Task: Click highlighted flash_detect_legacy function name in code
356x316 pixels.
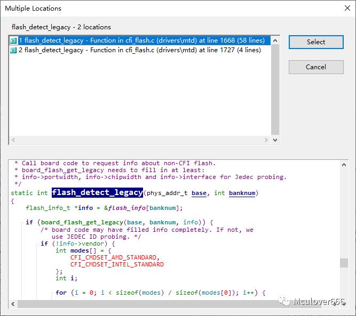Action: click(x=97, y=193)
